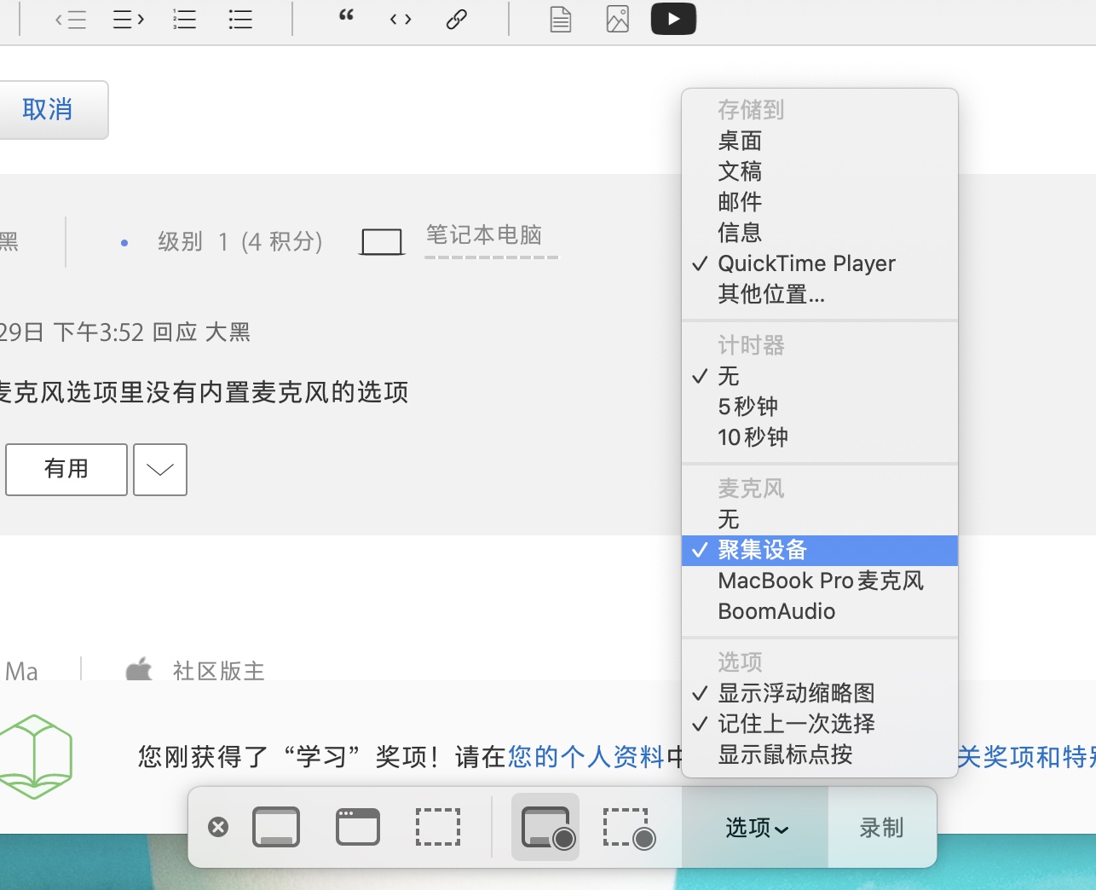Open the 选项 dropdown menu

coord(756,828)
